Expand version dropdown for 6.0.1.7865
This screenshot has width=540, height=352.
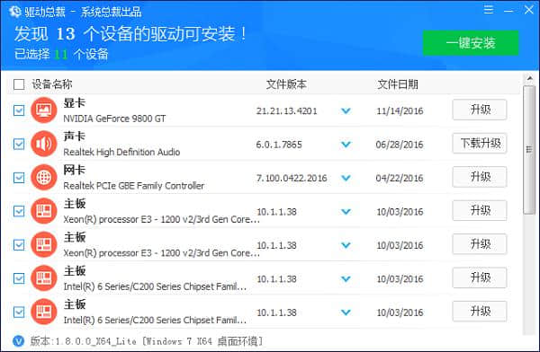346,145
